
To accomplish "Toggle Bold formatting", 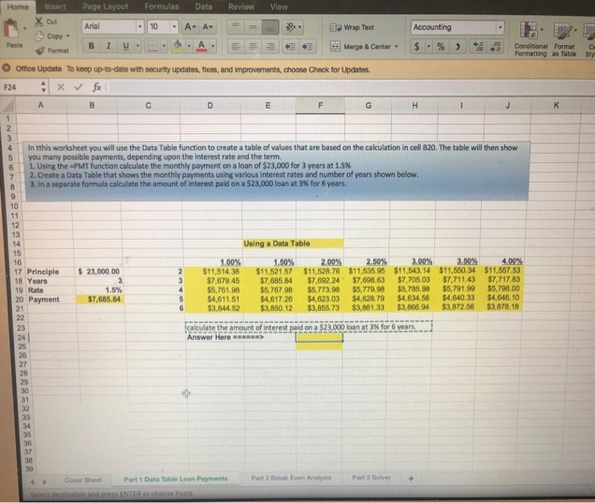I will pyautogui.click(x=92, y=46).
